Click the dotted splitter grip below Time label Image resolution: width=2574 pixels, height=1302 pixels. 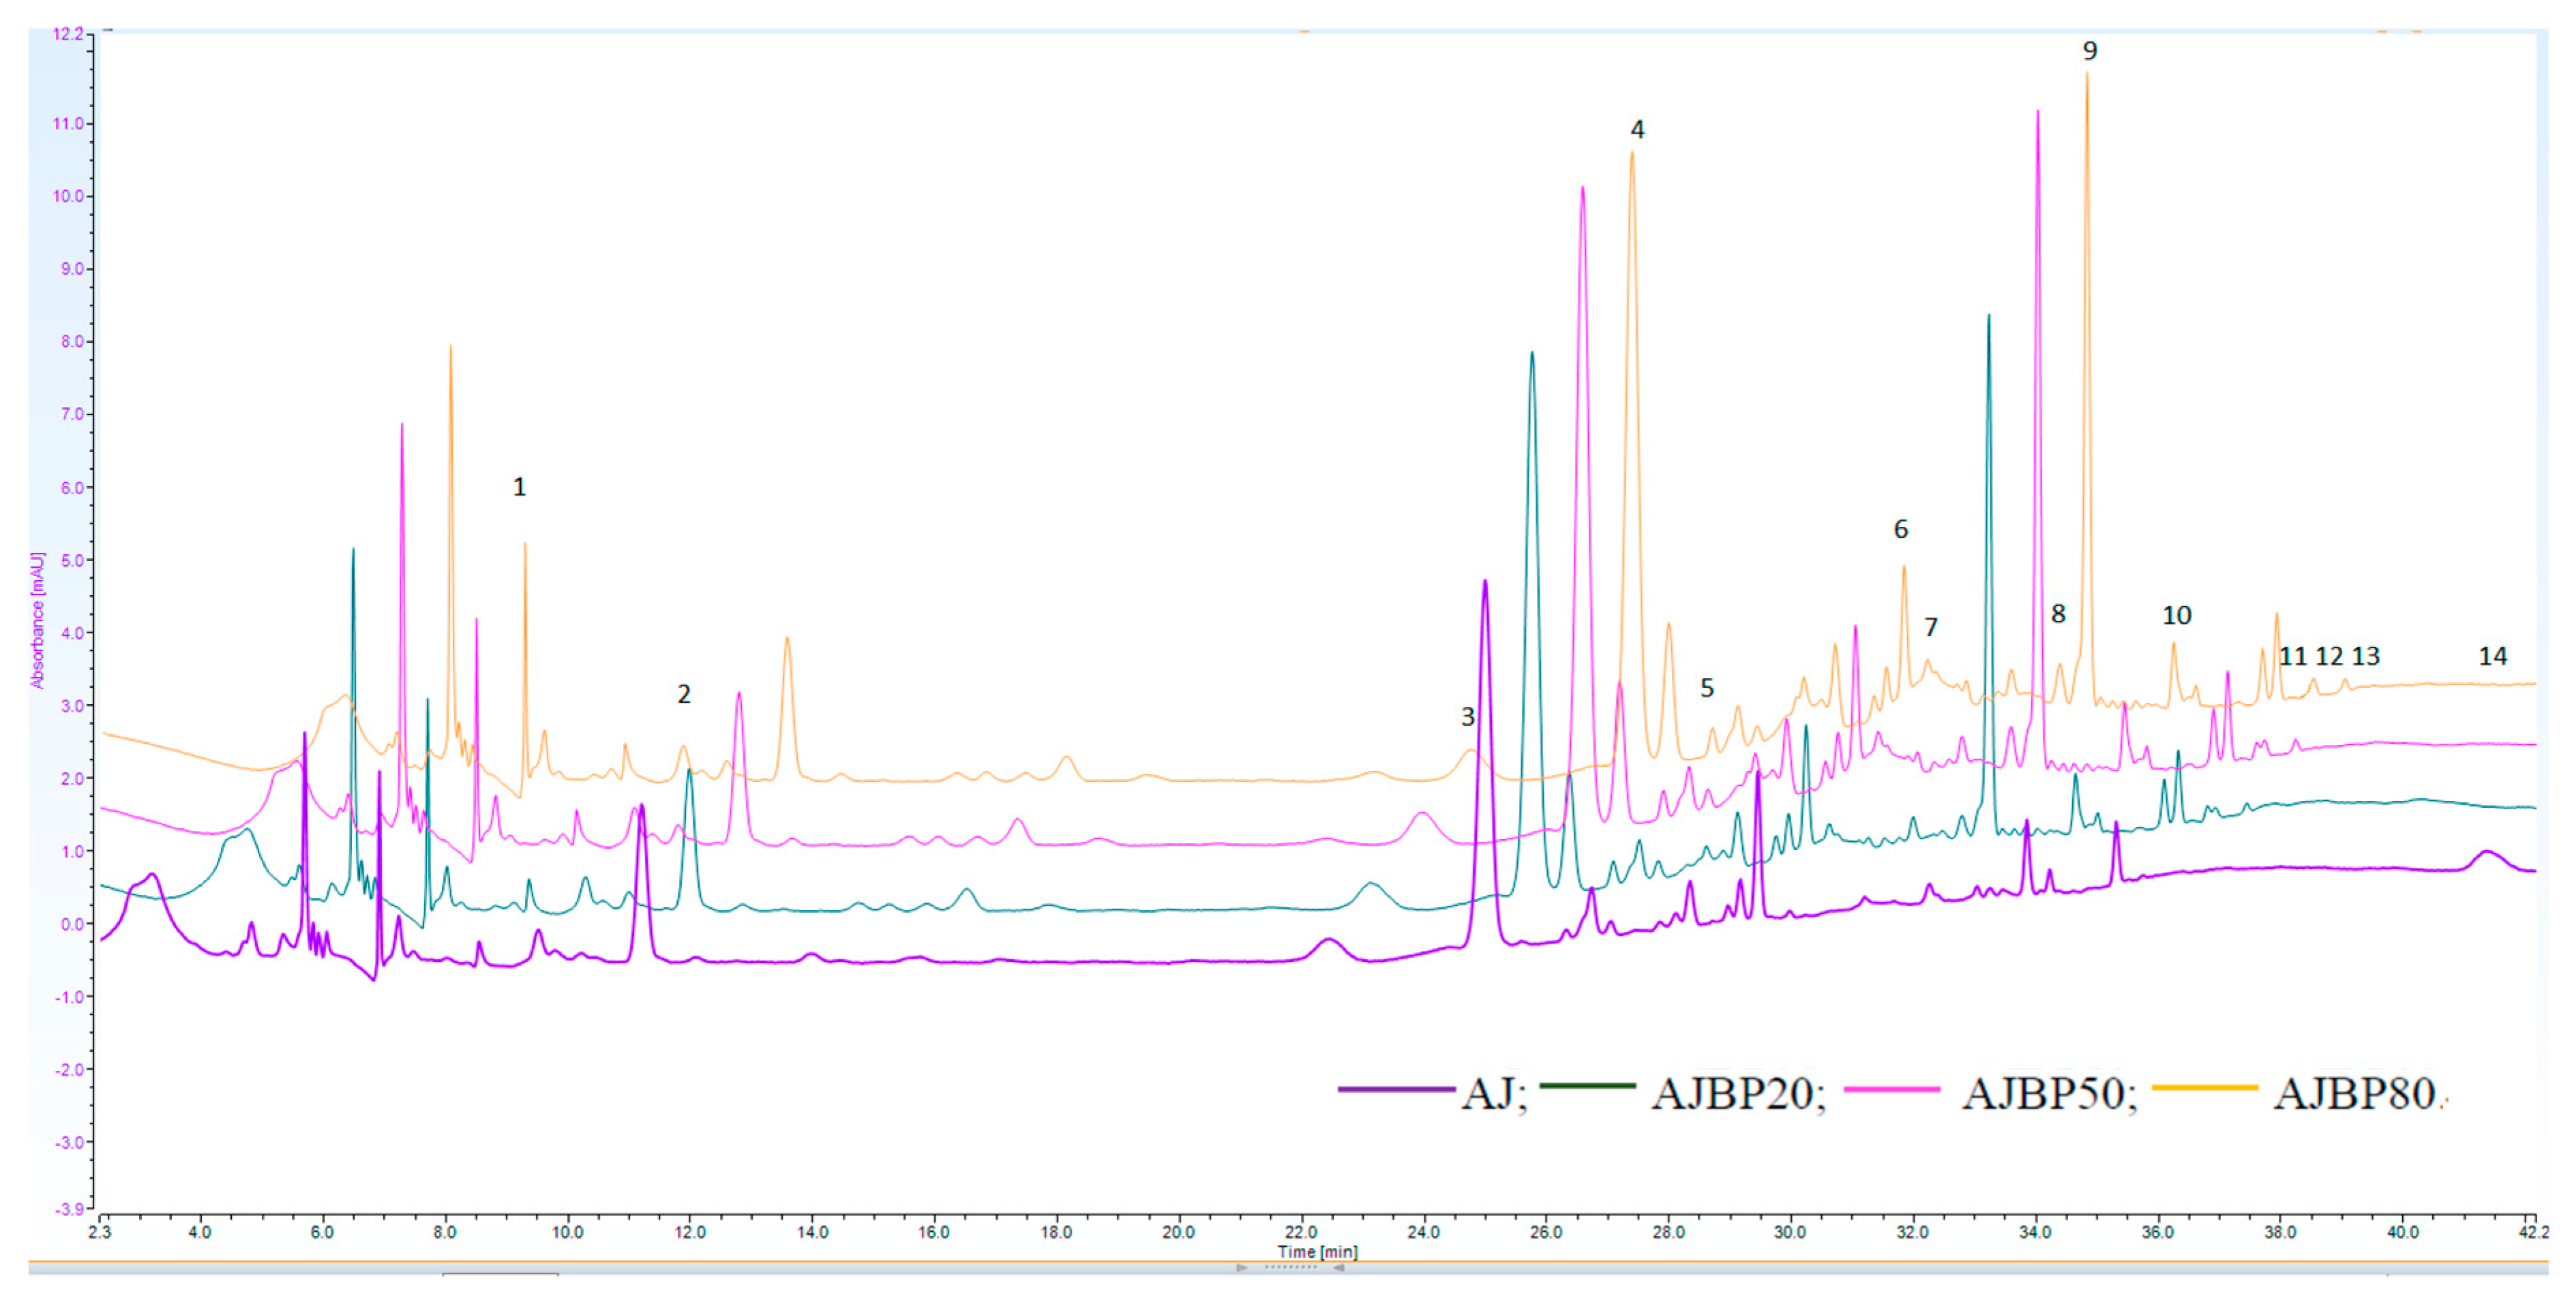point(1290,1268)
